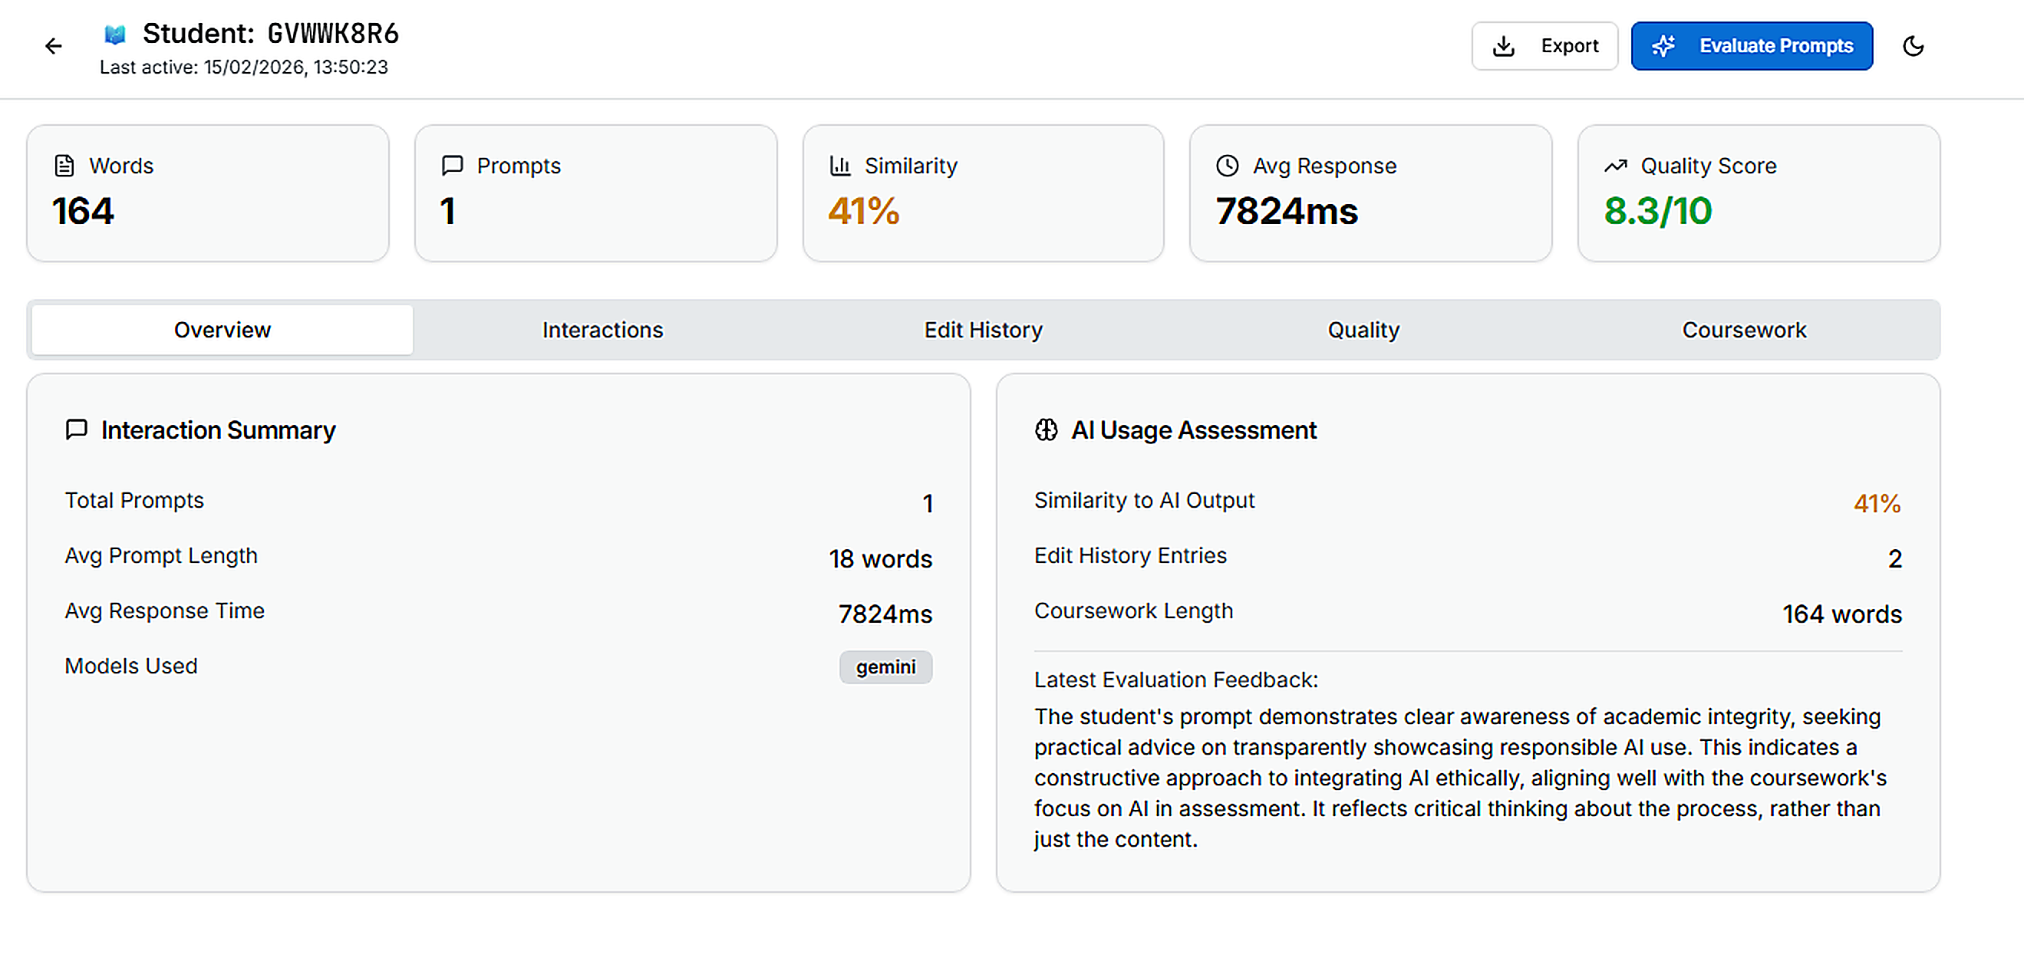Click the 7824ms value in Avg Response card
Screen dimensions: 2024x971
[x=1287, y=212]
